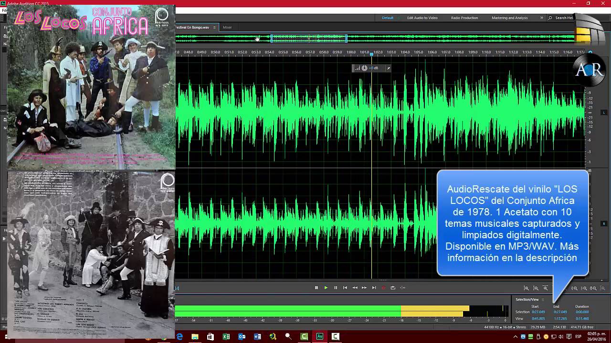Click Selection Start value 0:27.049
611x343 pixels.
tap(538, 312)
